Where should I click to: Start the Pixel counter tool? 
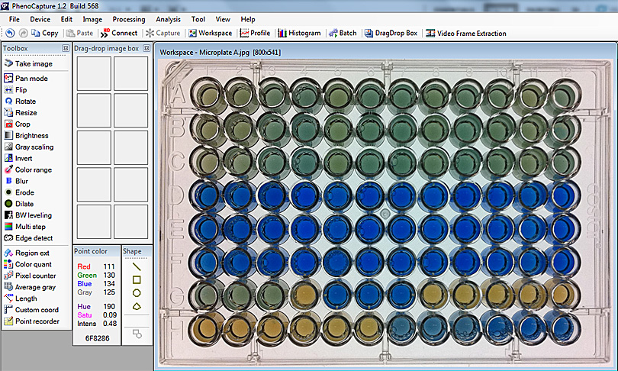click(x=35, y=276)
